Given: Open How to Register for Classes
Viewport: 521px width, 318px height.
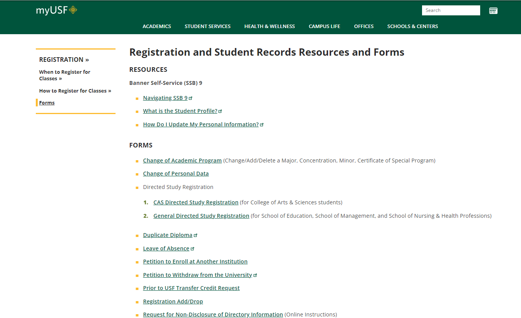Looking at the screenshot, I should point(75,91).
